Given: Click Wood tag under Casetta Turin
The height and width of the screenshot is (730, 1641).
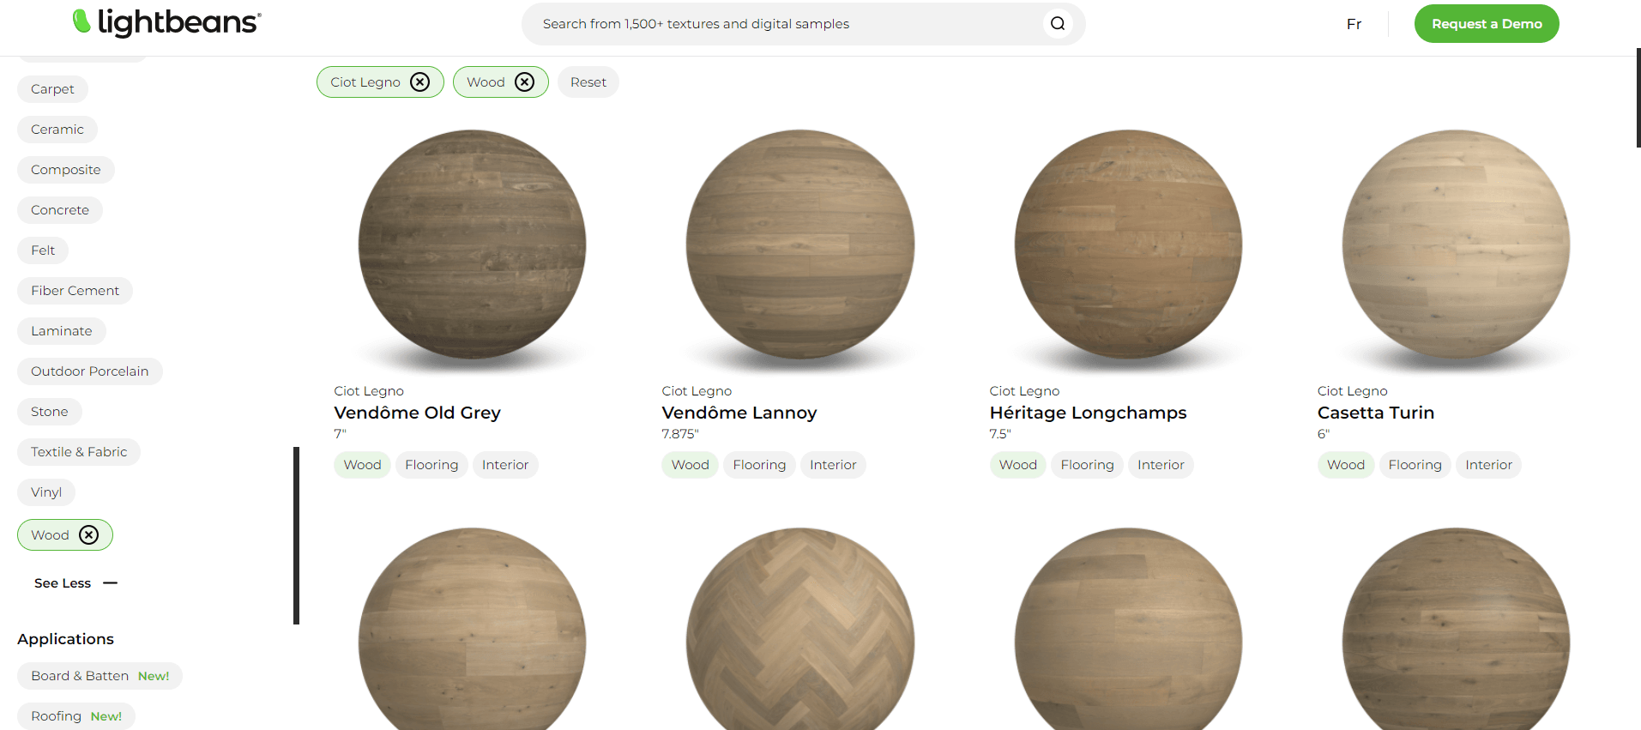Looking at the screenshot, I should [x=1346, y=465].
